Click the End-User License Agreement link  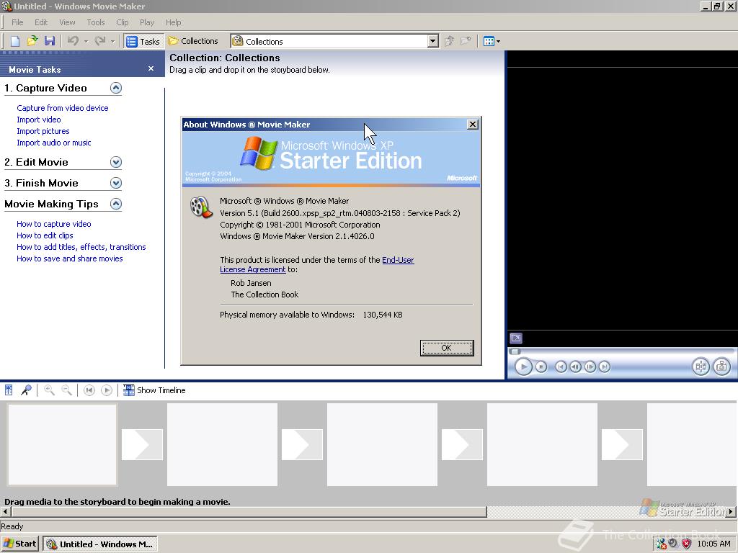(x=398, y=260)
